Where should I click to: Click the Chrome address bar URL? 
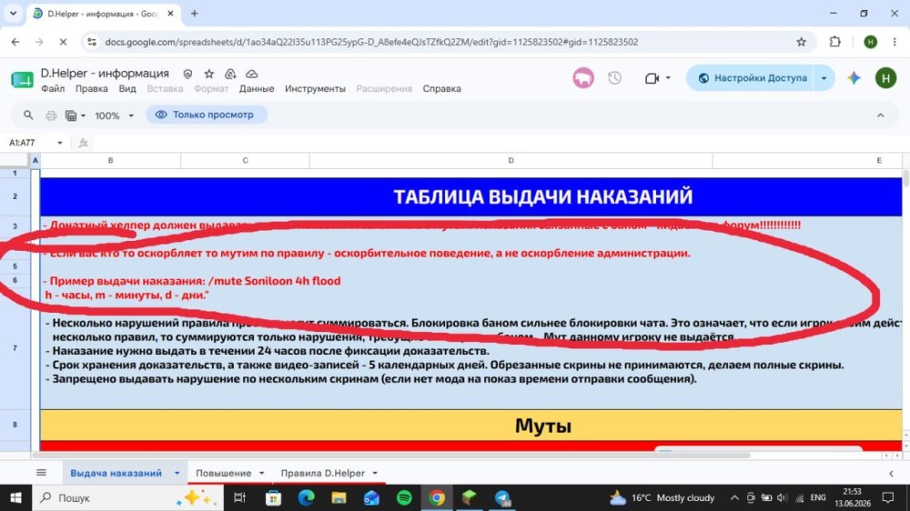click(371, 42)
